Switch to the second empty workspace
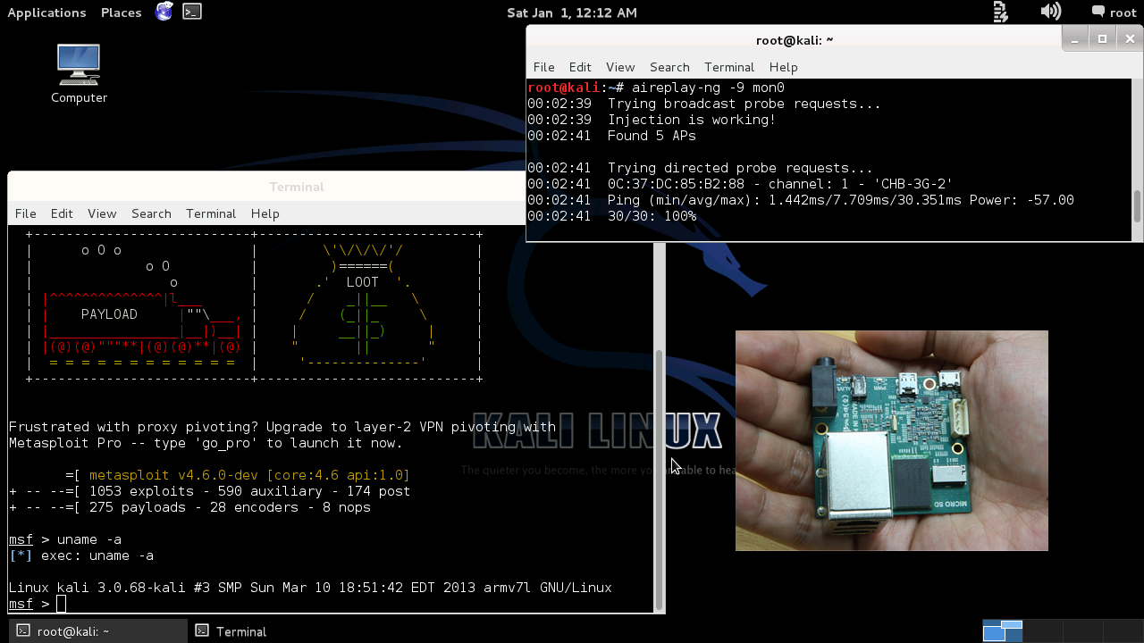Image resolution: width=1144 pixels, height=643 pixels. point(1043,630)
